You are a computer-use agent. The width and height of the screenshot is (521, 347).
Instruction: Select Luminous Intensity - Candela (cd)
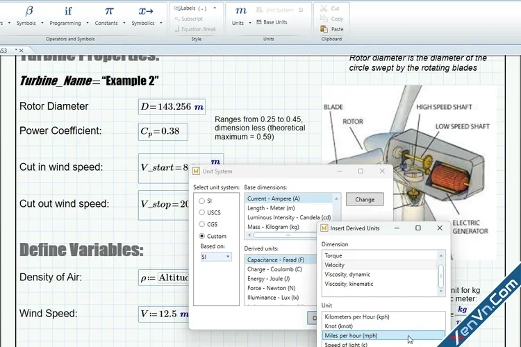coord(289,217)
